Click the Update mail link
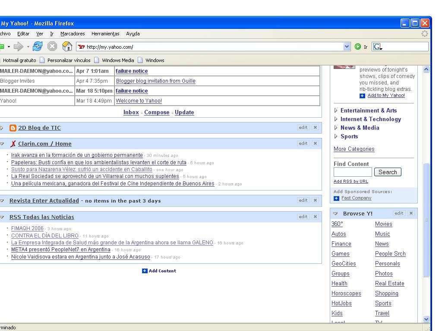Image resolution: width=442 pixels, height=331 pixels. pyautogui.click(x=184, y=112)
